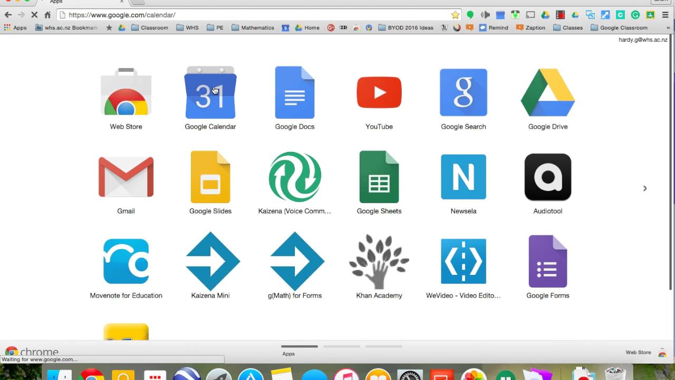Open the App Store in the Dock
The height and width of the screenshot is (380, 675).
point(250,374)
